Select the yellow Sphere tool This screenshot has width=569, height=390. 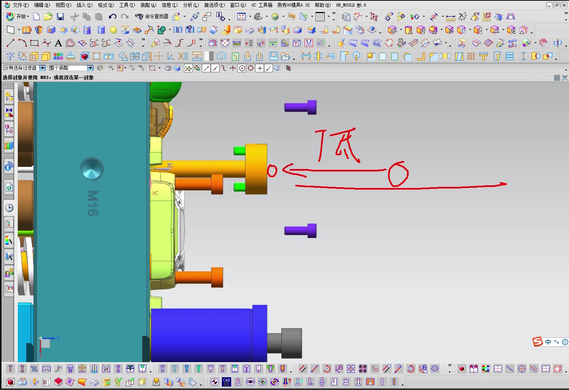point(113,30)
